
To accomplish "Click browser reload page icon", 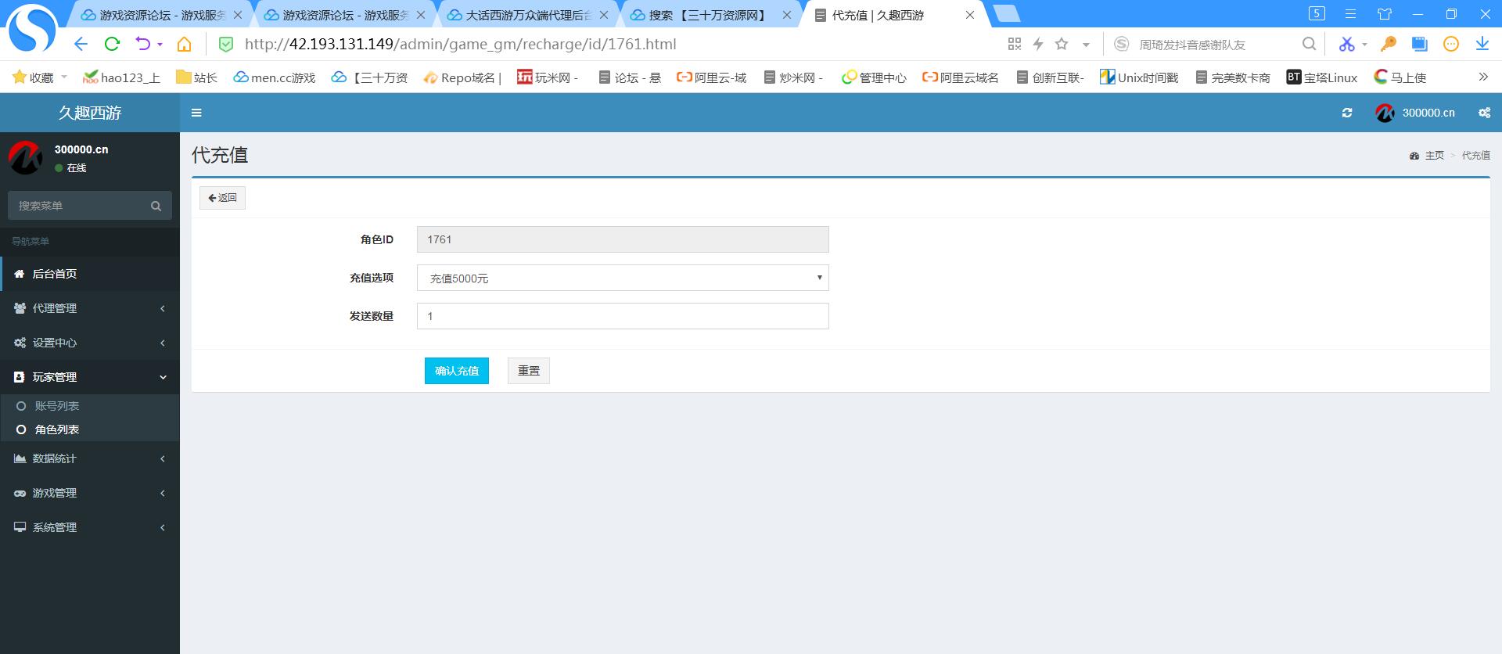I will click(112, 44).
